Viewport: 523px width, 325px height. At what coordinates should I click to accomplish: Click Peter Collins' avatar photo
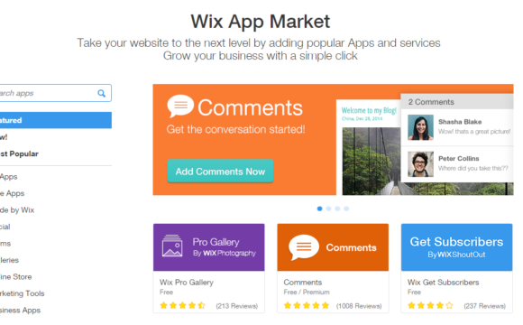(x=420, y=164)
